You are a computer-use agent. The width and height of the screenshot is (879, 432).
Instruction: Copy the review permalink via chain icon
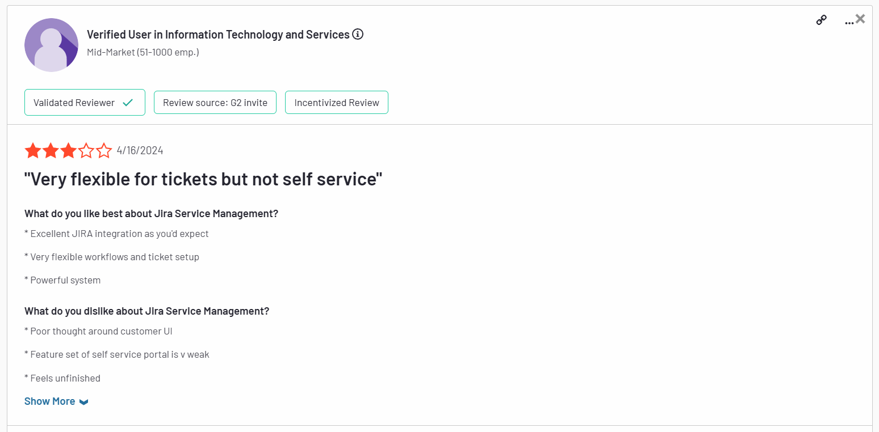[821, 20]
